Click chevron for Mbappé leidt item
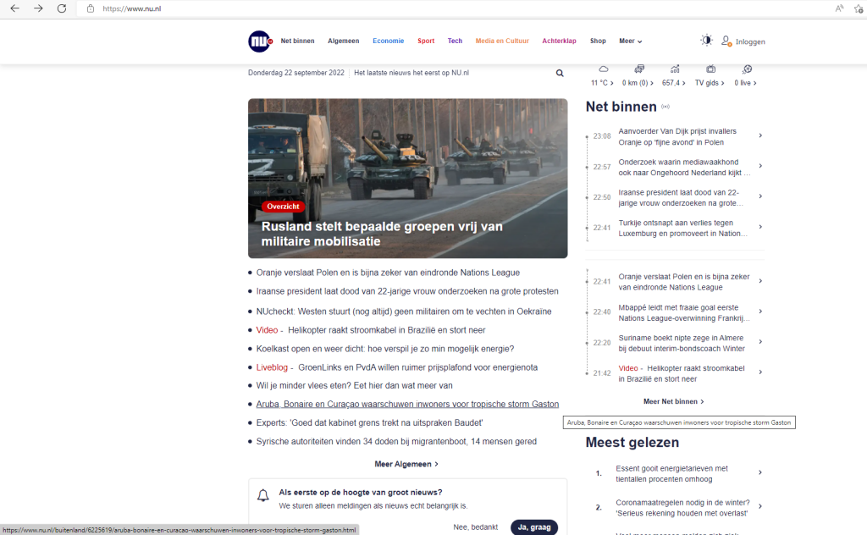Screen dimensions: 867x535 760,312
